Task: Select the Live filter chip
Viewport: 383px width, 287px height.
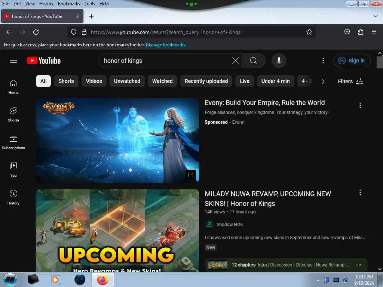Action: [245, 81]
